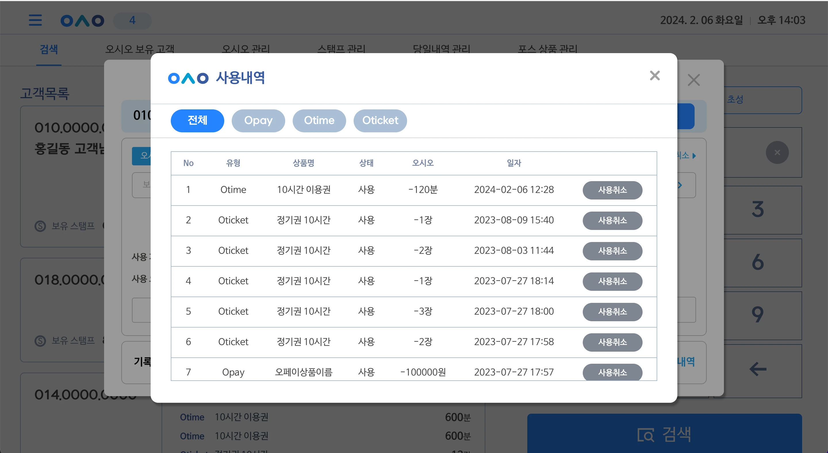Cancel usage dated 2023-08-09 15:40

coord(612,220)
